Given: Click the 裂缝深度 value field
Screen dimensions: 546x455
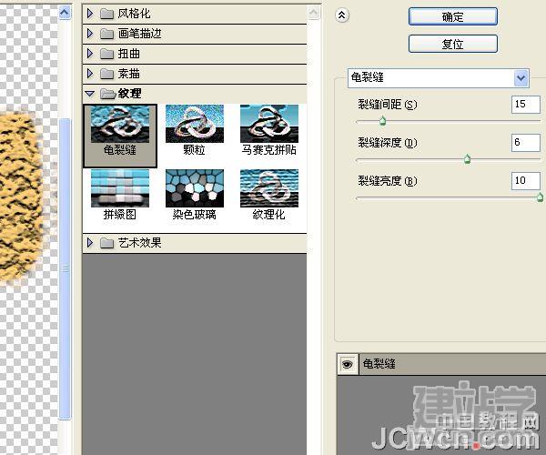Looking at the screenshot, I should (x=526, y=142).
